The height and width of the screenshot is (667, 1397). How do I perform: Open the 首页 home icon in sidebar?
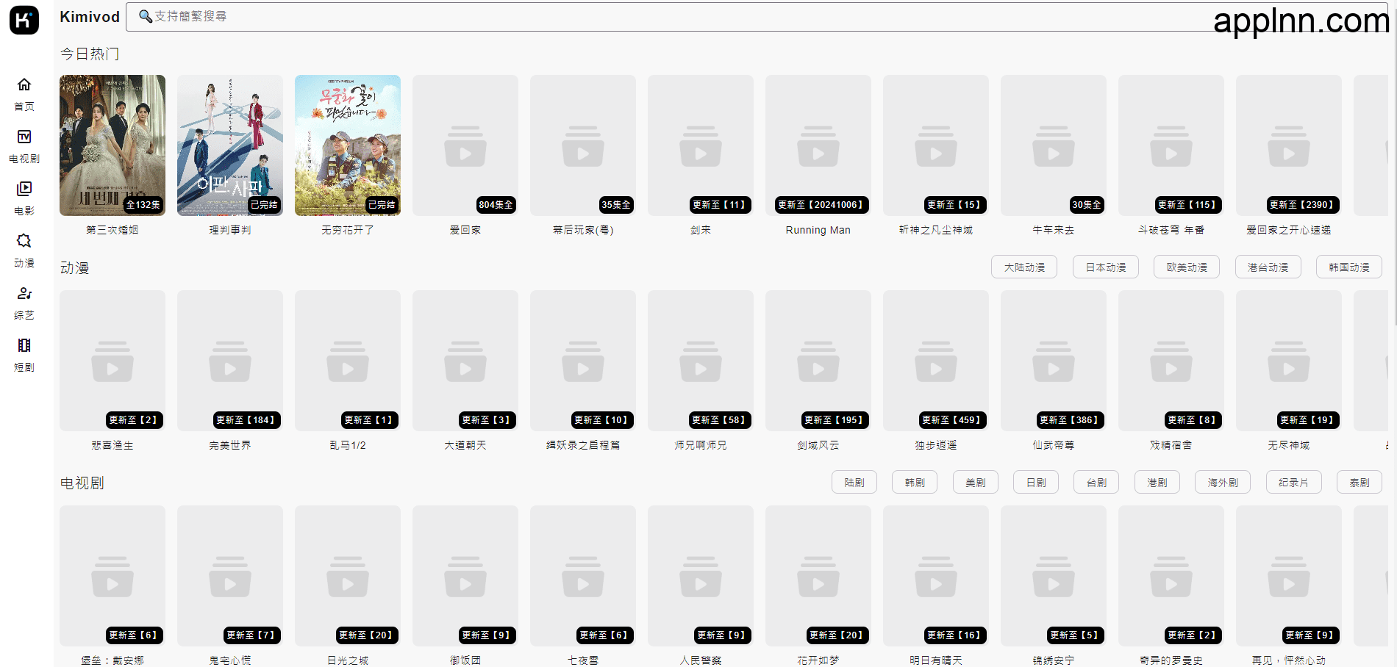[24, 85]
